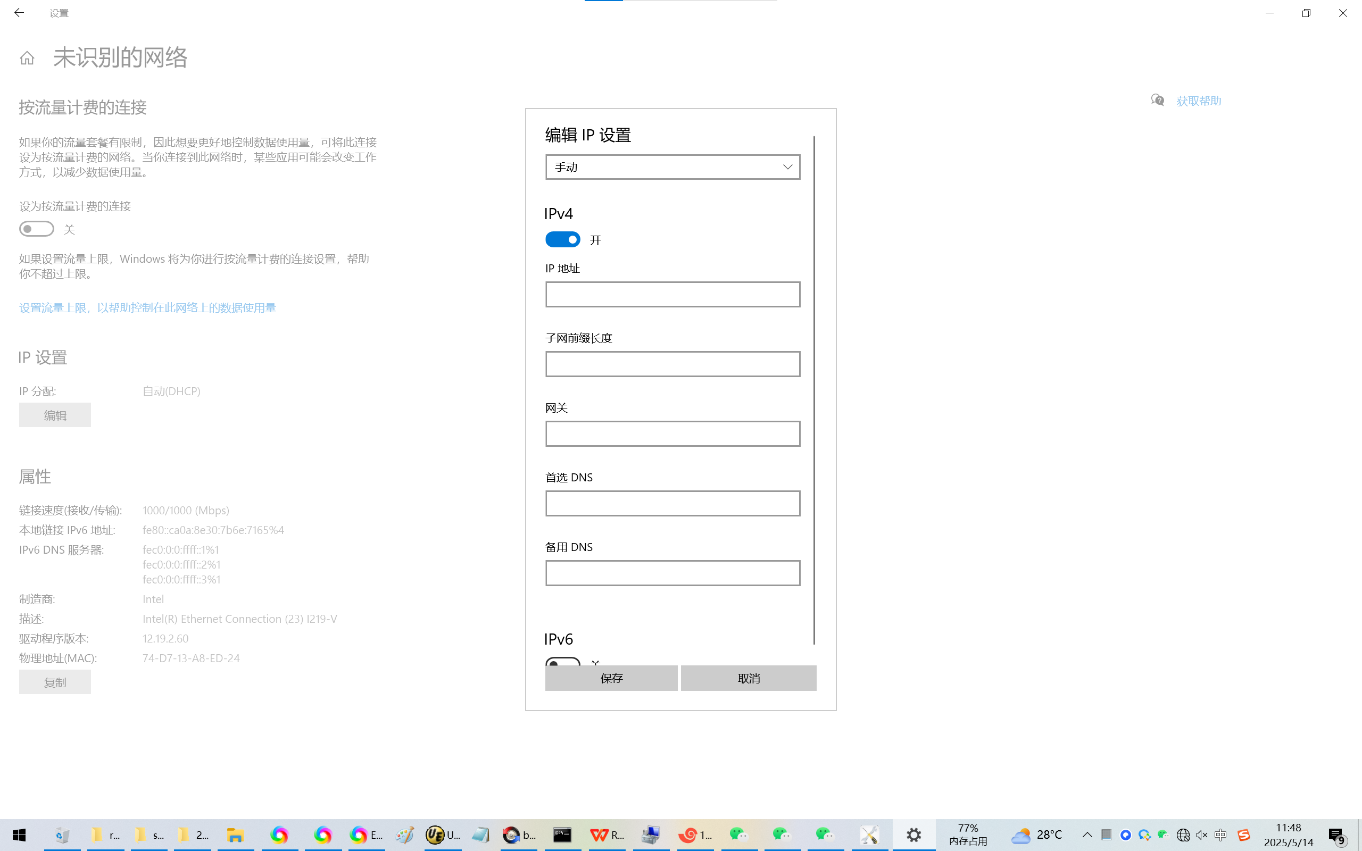This screenshot has width=1362, height=851.
Task: Click the 取消 button
Action: (x=748, y=678)
